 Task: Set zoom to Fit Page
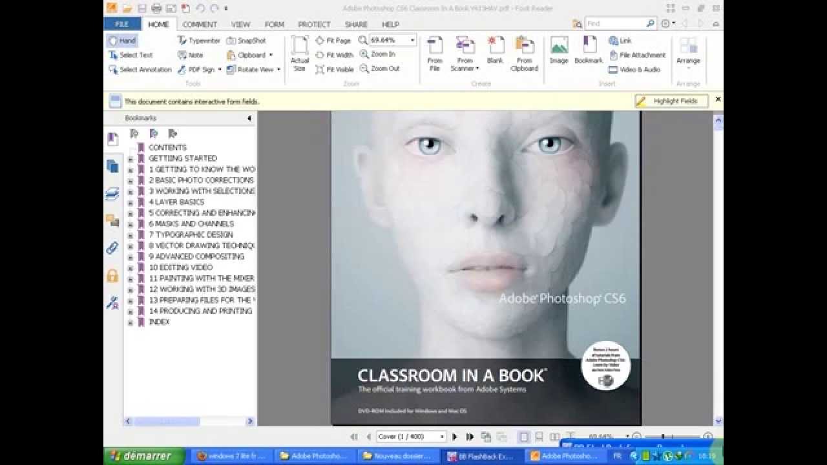click(333, 40)
